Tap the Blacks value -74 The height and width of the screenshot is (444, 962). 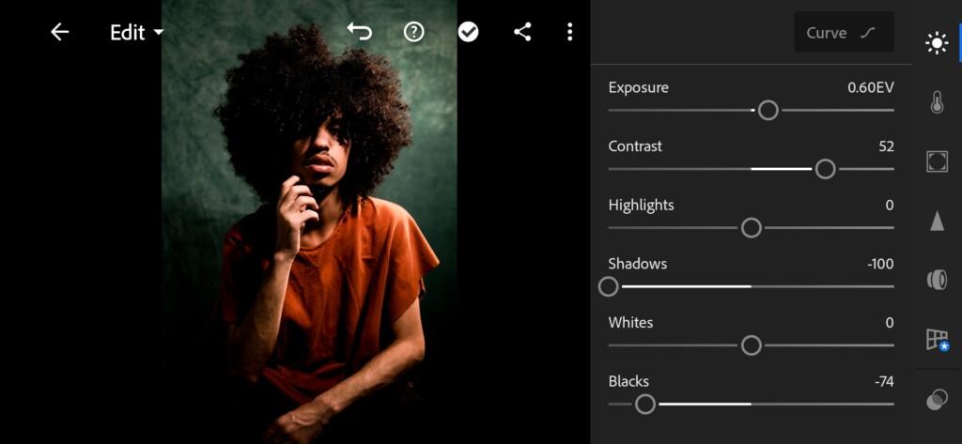(884, 381)
